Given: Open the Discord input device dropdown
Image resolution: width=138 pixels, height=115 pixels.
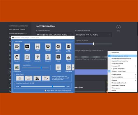Looking at the screenshot, I should (x=54, y=35).
